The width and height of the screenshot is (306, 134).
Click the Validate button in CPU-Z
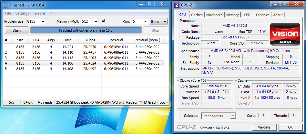[x=264, y=127]
